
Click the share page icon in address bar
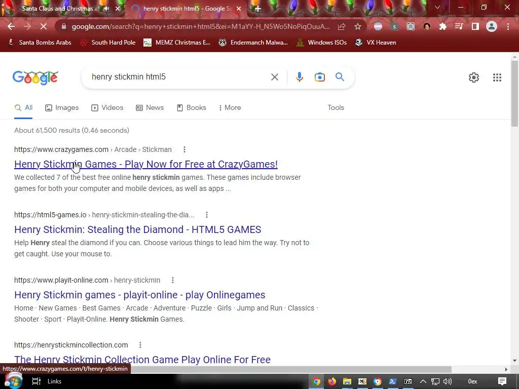click(x=342, y=26)
